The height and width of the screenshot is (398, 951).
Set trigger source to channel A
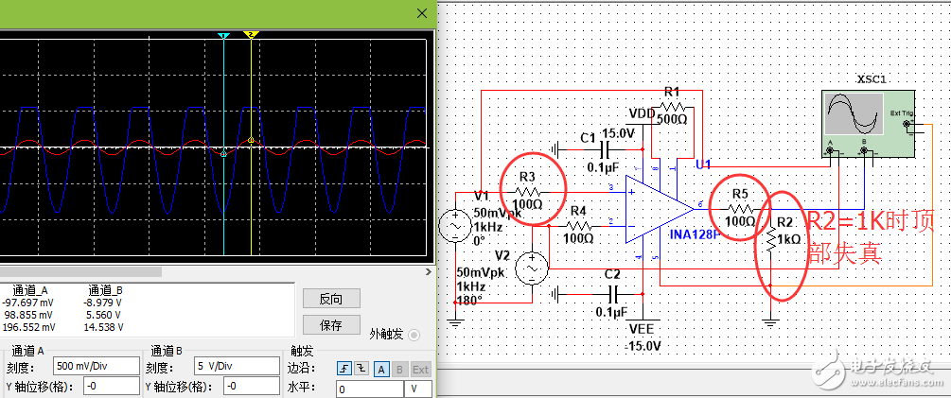click(x=381, y=369)
